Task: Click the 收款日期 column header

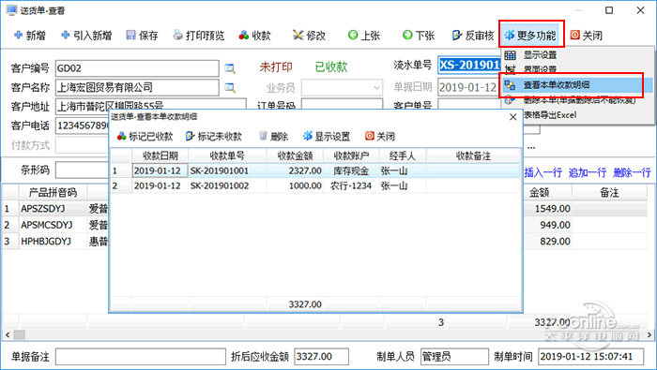Action: click(x=160, y=155)
